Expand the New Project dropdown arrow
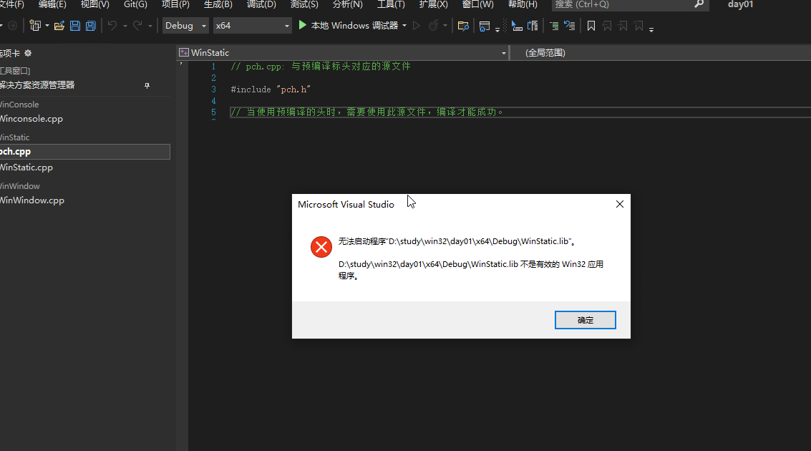This screenshot has width=811, height=451. coord(47,25)
